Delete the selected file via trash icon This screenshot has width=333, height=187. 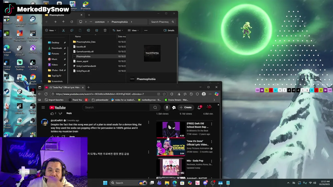tap(105, 30)
